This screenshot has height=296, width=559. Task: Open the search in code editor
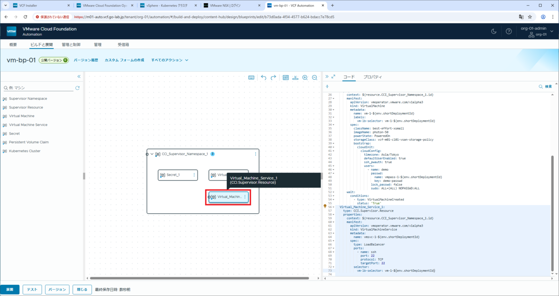click(x=545, y=86)
